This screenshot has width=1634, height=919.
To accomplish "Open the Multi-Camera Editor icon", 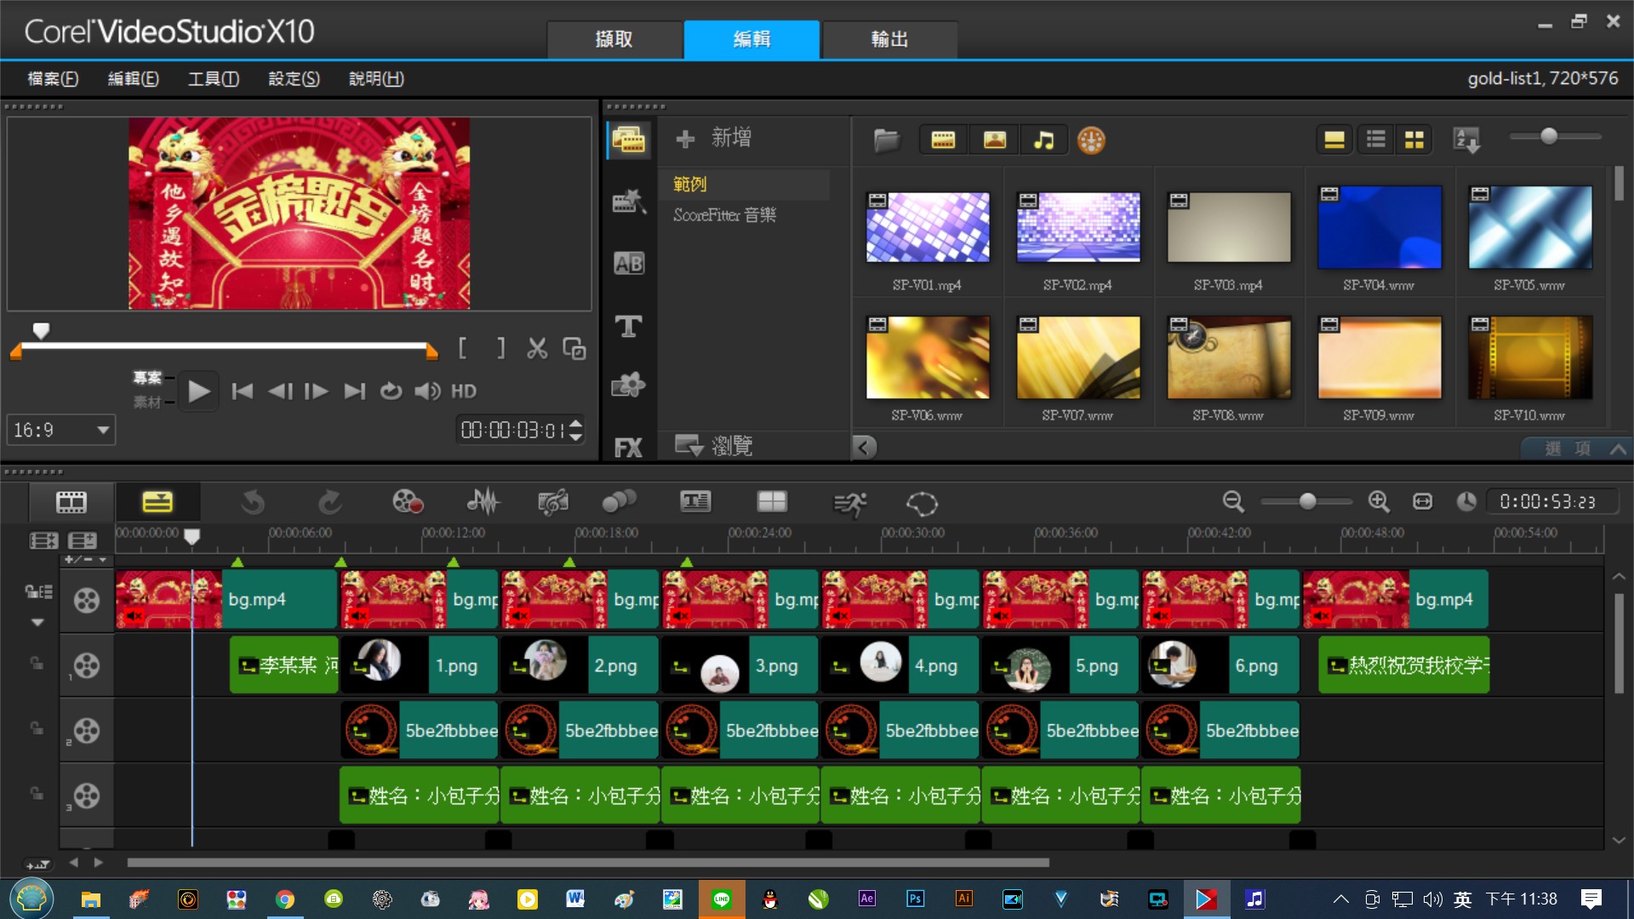I will click(x=773, y=503).
